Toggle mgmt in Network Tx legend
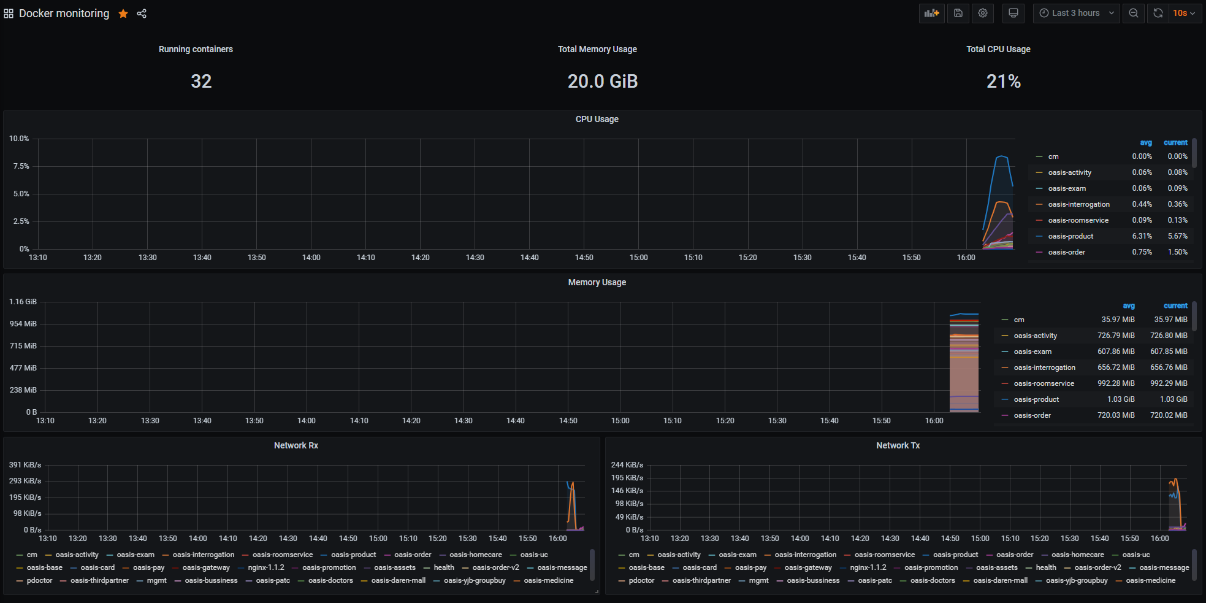 click(758, 580)
